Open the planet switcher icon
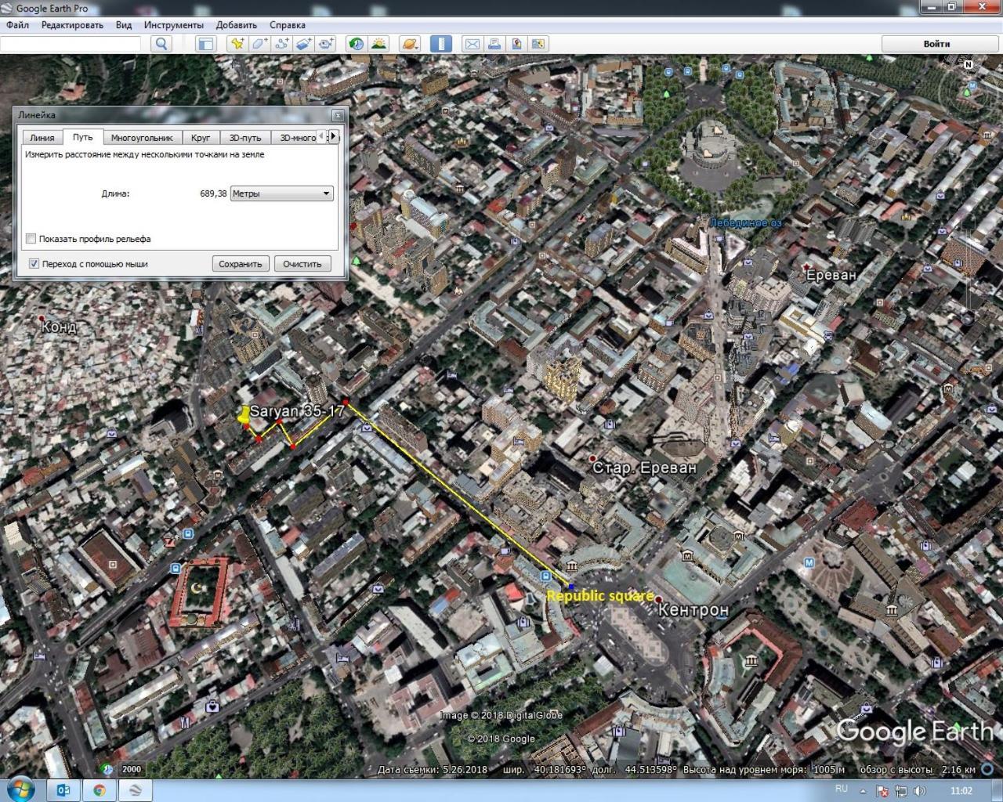This screenshot has width=1003, height=802. (409, 44)
